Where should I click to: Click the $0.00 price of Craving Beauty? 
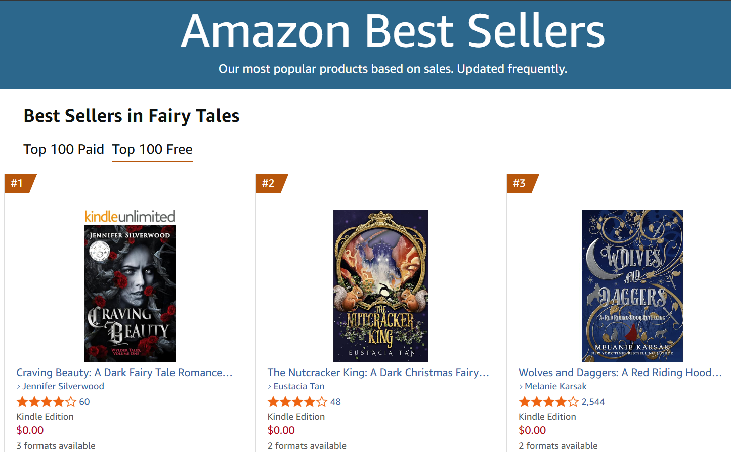tap(30, 430)
